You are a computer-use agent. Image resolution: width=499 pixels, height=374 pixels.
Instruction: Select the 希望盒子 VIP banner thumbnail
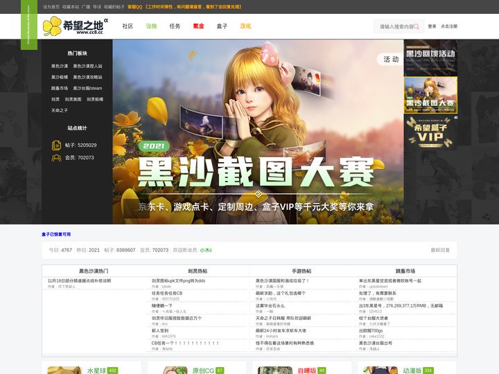pyautogui.click(x=430, y=132)
